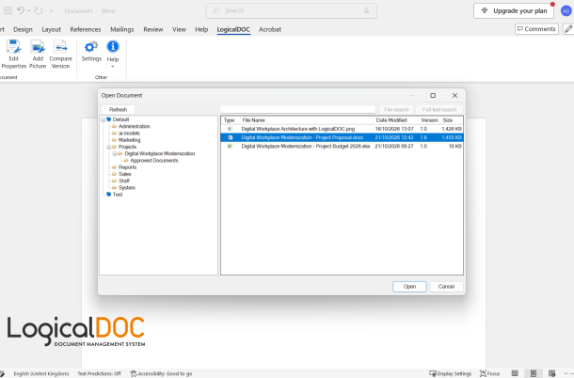Open LogicalDOC Settings gear icon
The height and width of the screenshot is (378, 574).
91,47
